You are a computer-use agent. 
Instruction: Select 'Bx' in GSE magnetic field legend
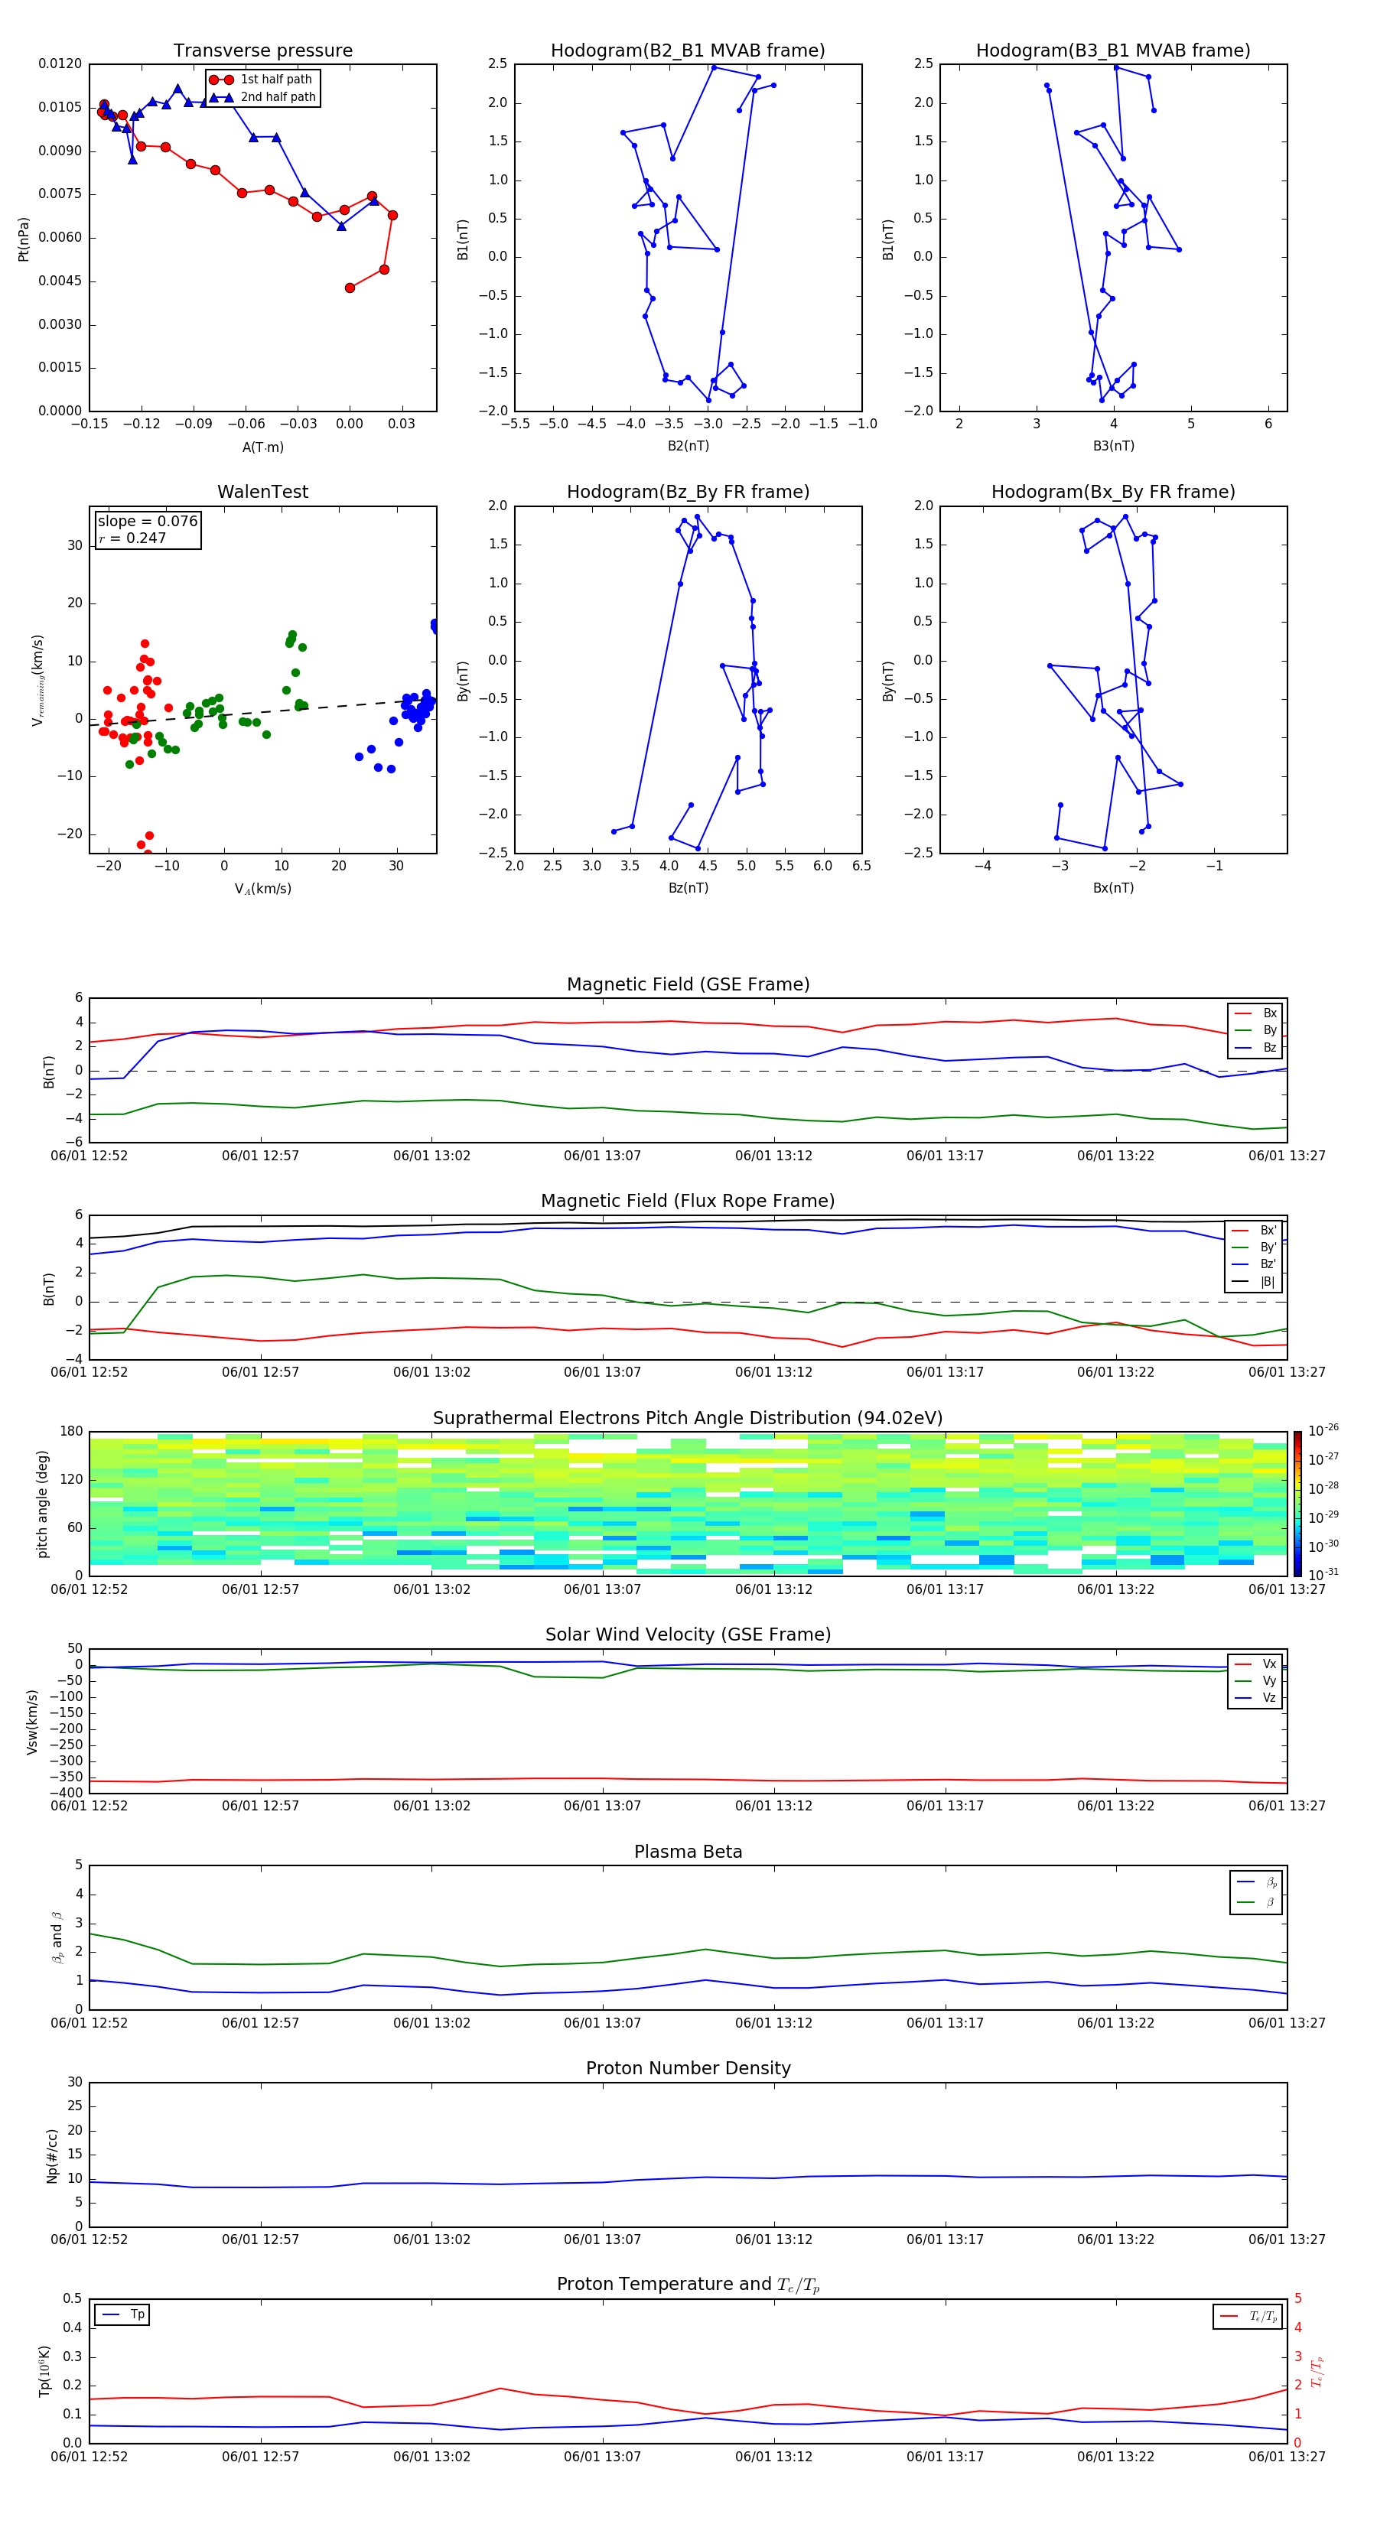point(1256,1013)
